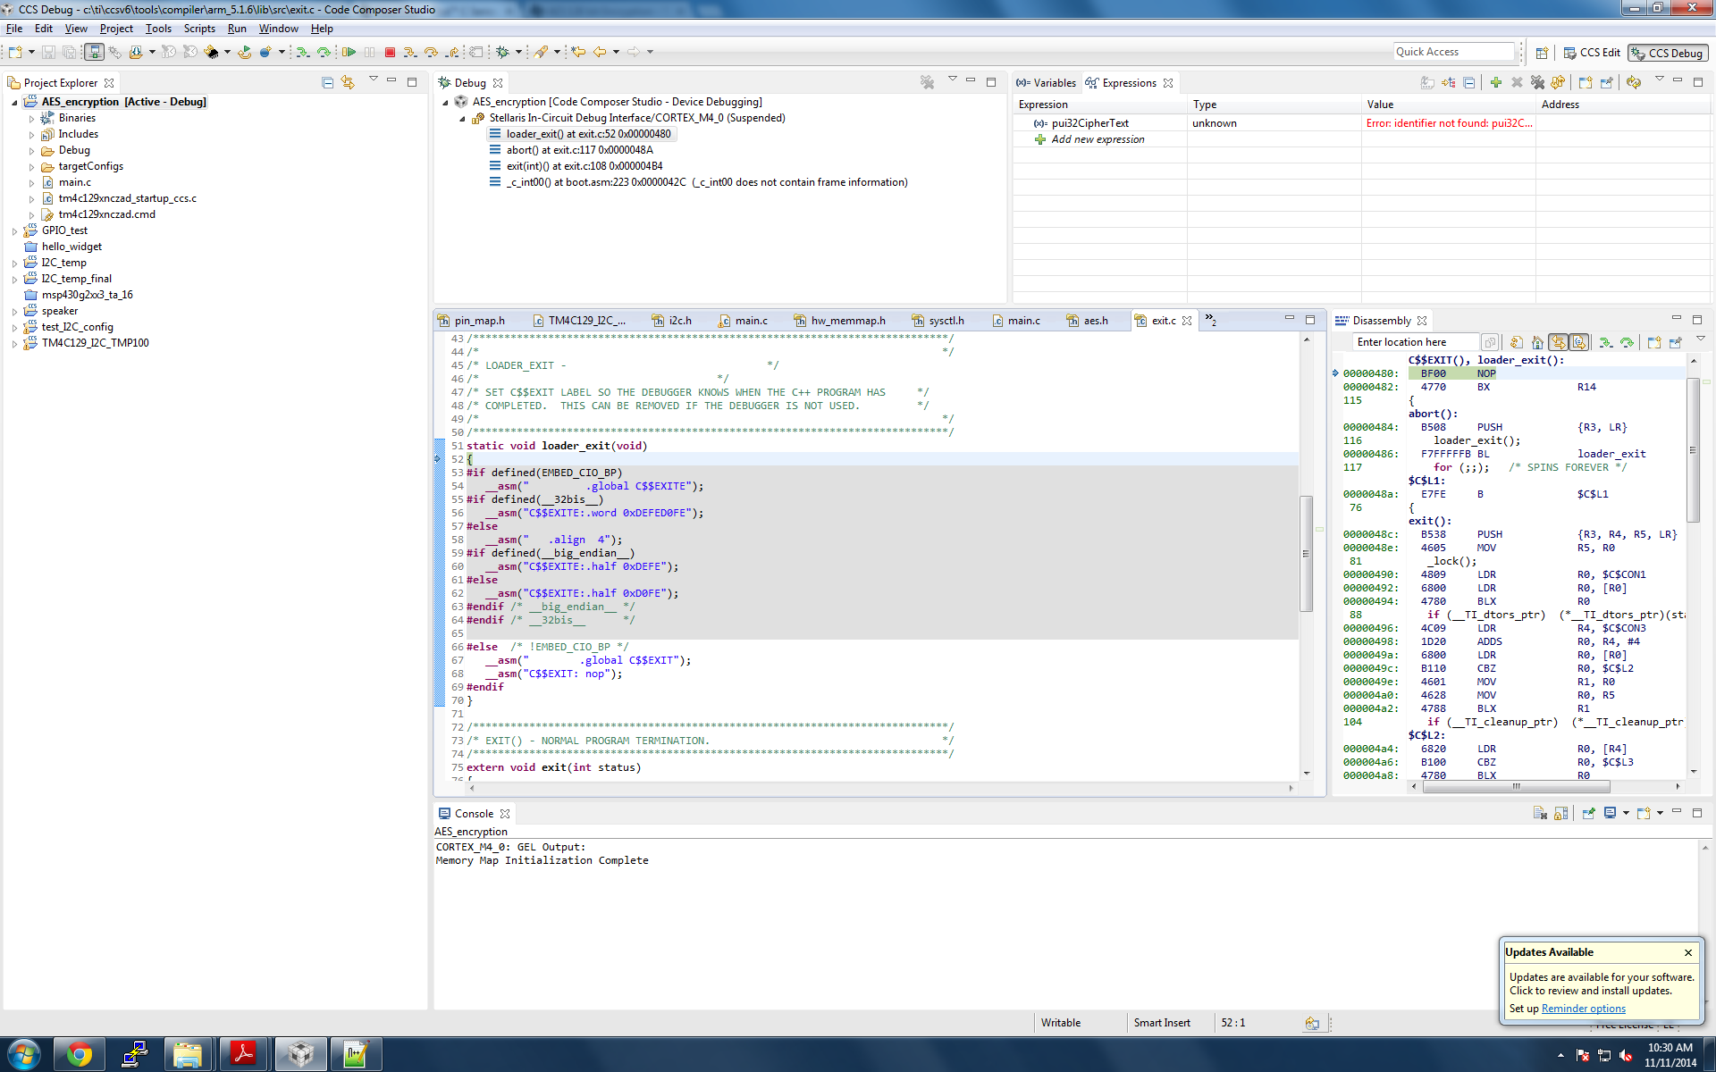The image size is (1716, 1072).
Task: Click the Last Edit Location icon
Action: click(578, 53)
